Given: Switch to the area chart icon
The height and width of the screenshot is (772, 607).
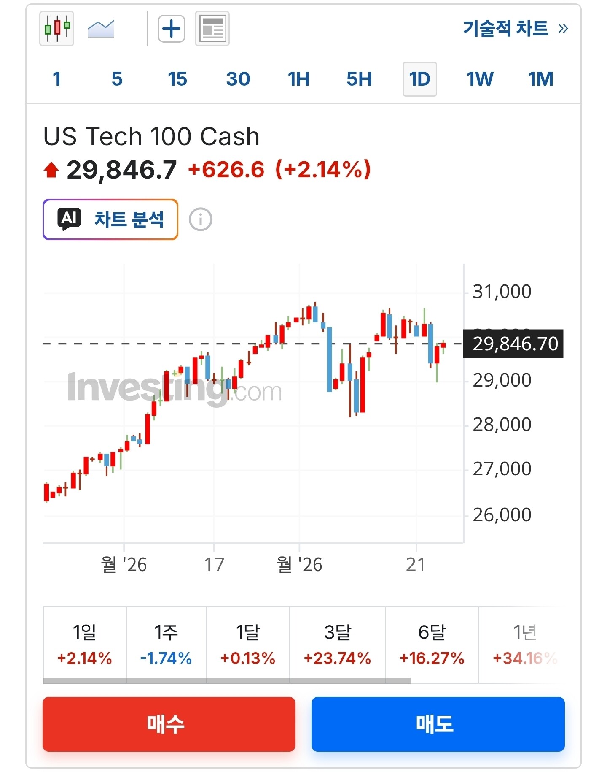Looking at the screenshot, I should pyautogui.click(x=101, y=29).
